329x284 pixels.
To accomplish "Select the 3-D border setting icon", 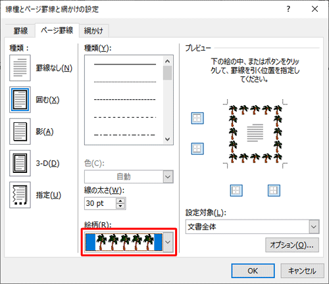I will pyautogui.click(x=20, y=163).
